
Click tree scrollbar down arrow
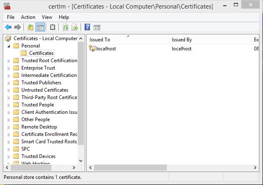(81, 161)
